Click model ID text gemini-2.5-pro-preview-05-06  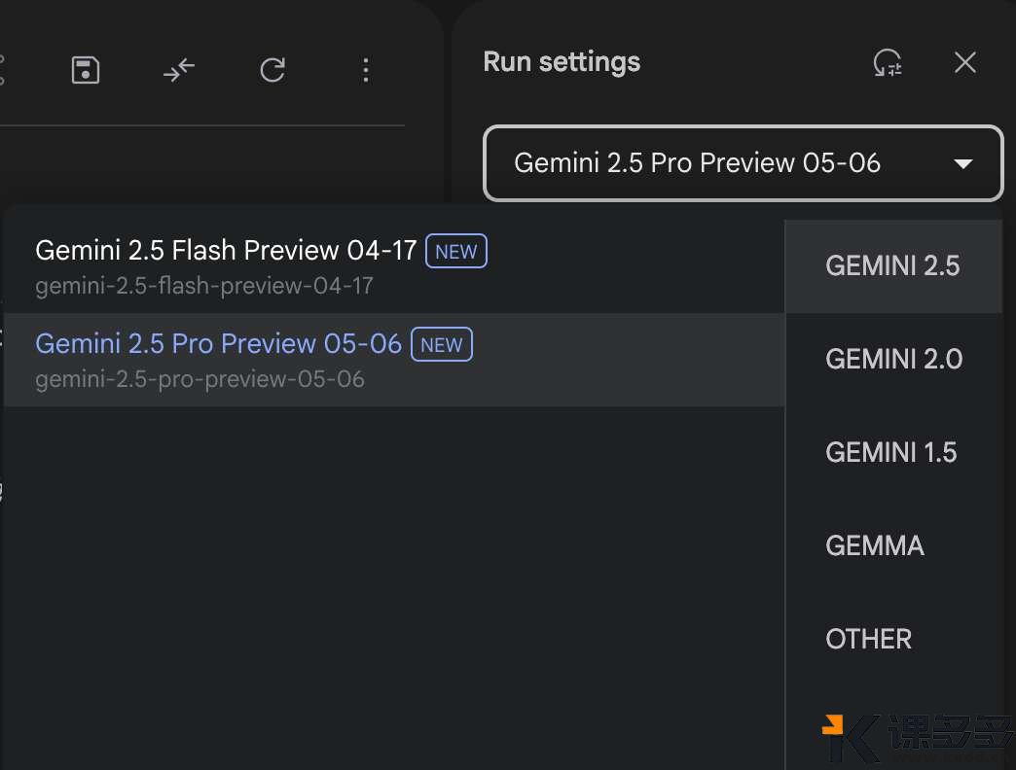tap(200, 379)
